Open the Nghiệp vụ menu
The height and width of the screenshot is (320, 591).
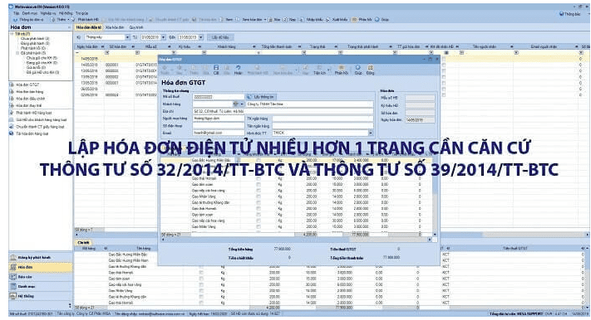(x=48, y=13)
